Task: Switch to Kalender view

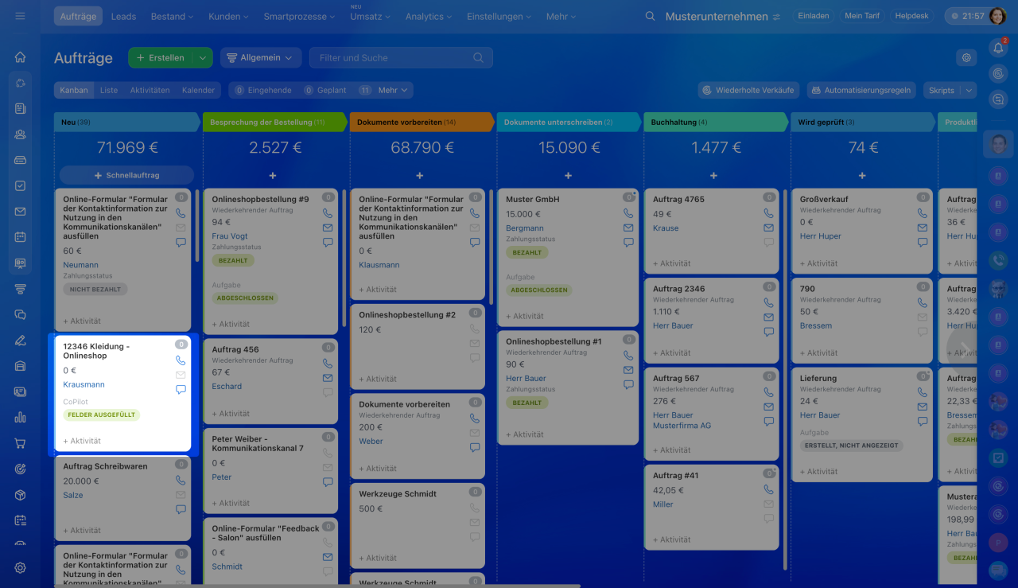Action: click(199, 91)
